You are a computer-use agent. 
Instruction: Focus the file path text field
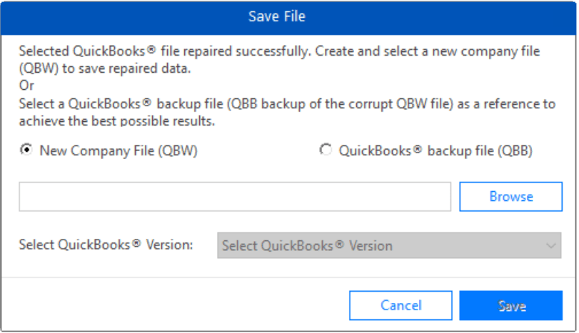(234, 197)
